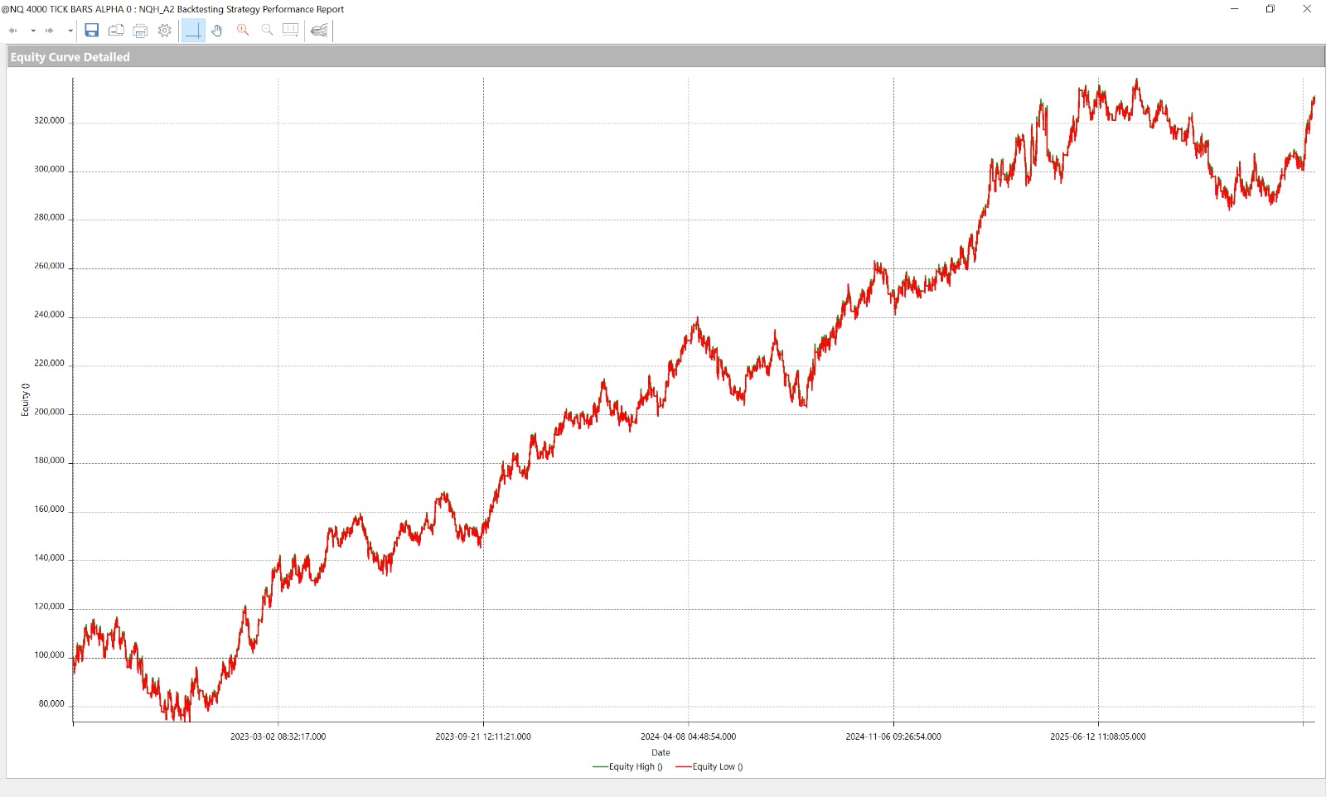Reset chart to 1:1 scale
The image size is (1326, 797).
[290, 31]
